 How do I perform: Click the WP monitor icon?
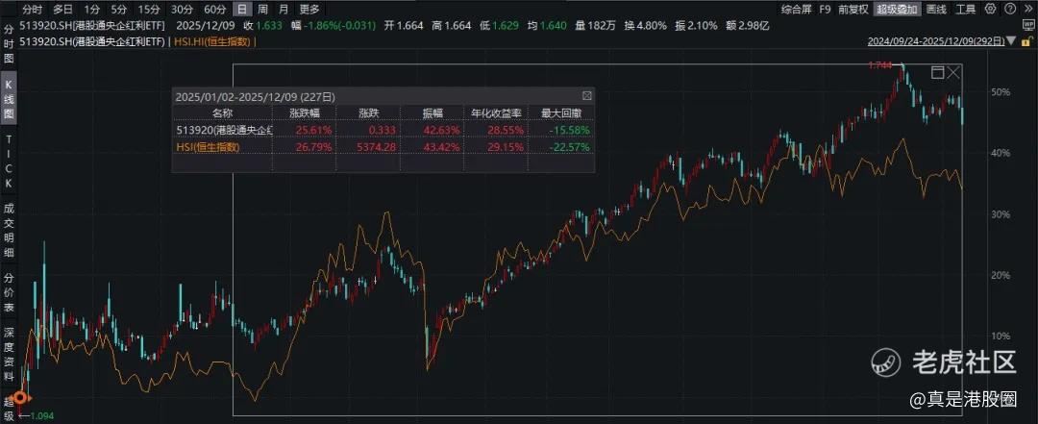click(1028, 26)
